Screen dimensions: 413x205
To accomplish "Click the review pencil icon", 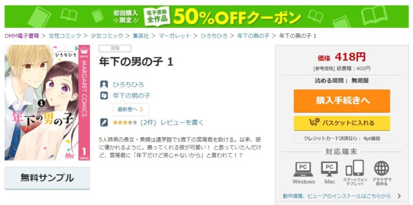I will pyautogui.click(x=104, y=123).
